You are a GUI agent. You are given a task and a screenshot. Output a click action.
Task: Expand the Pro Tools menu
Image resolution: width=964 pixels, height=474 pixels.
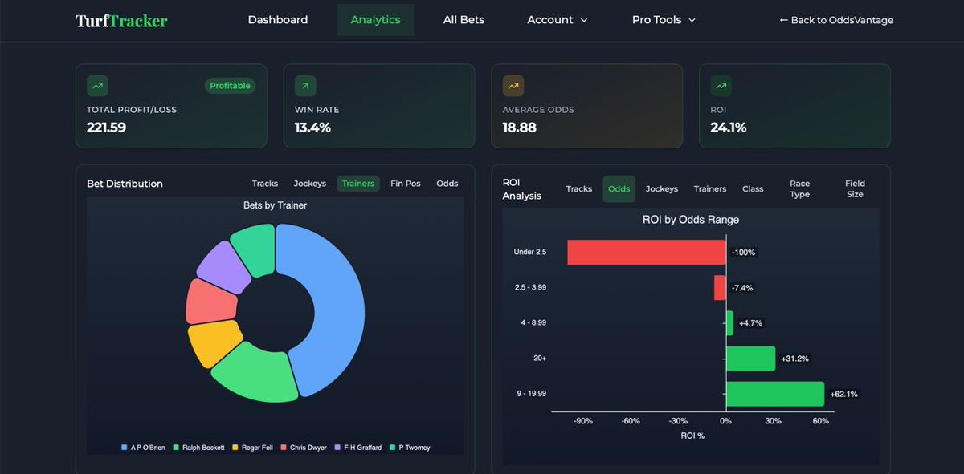[x=664, y=19]
